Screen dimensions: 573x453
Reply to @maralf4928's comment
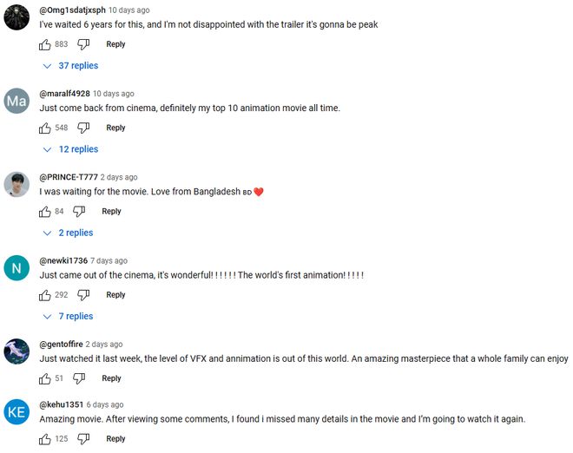point(115,128)
